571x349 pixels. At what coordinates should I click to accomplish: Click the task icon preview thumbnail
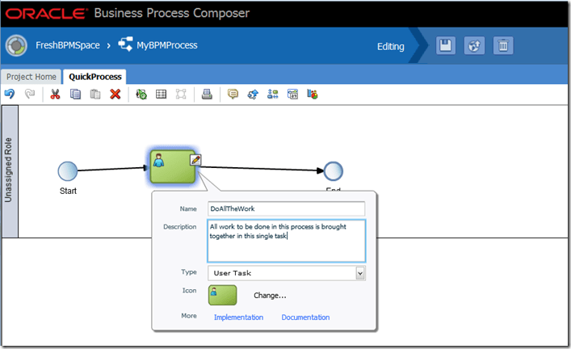coord(222,295)
